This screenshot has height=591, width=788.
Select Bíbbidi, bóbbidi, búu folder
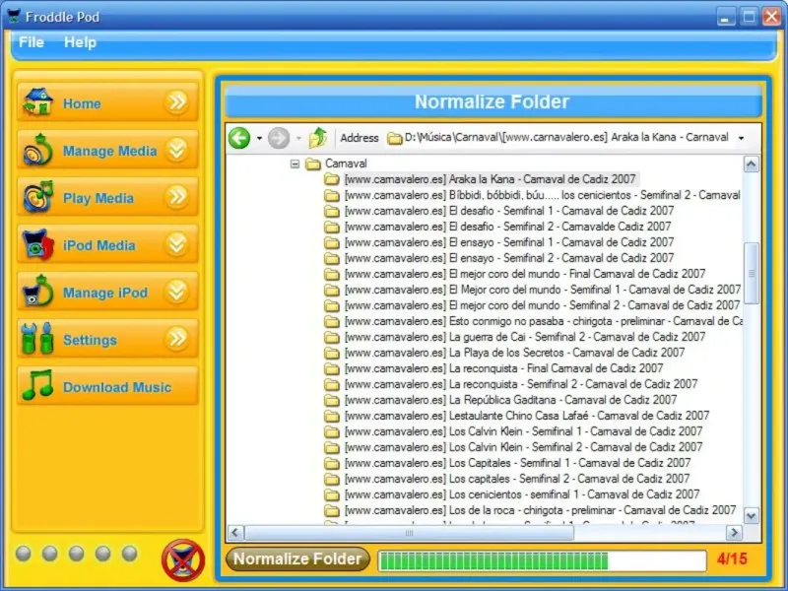click(543, 195)
